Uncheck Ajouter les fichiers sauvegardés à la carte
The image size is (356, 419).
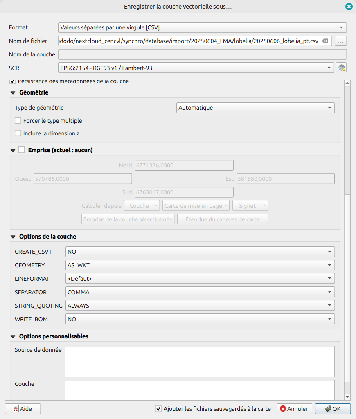[x=159, y=409]
